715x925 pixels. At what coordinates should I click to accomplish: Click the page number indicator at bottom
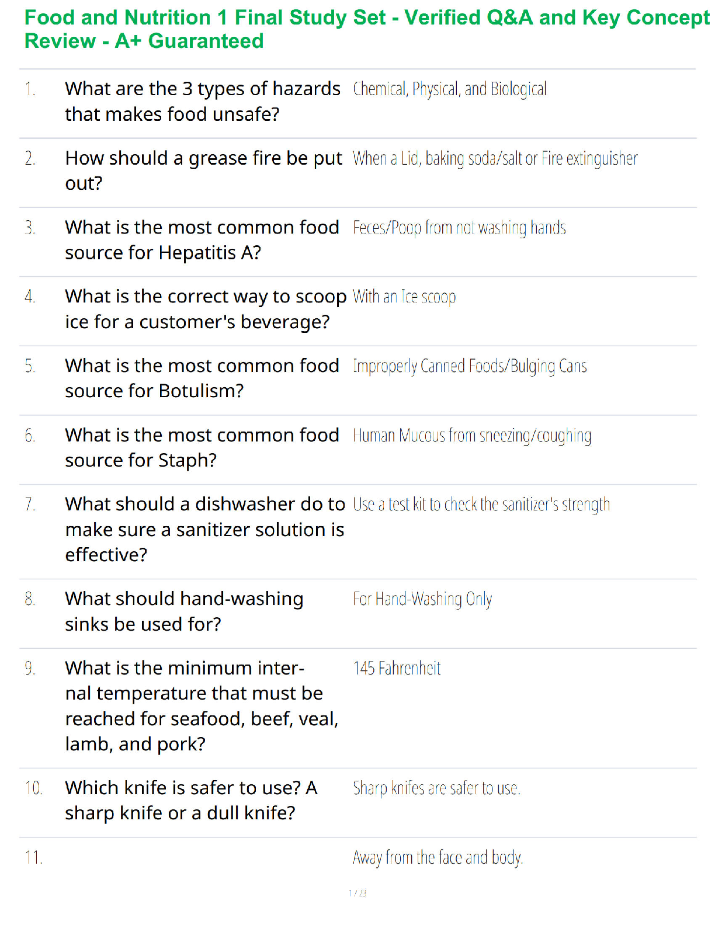[x=357, y=893]
